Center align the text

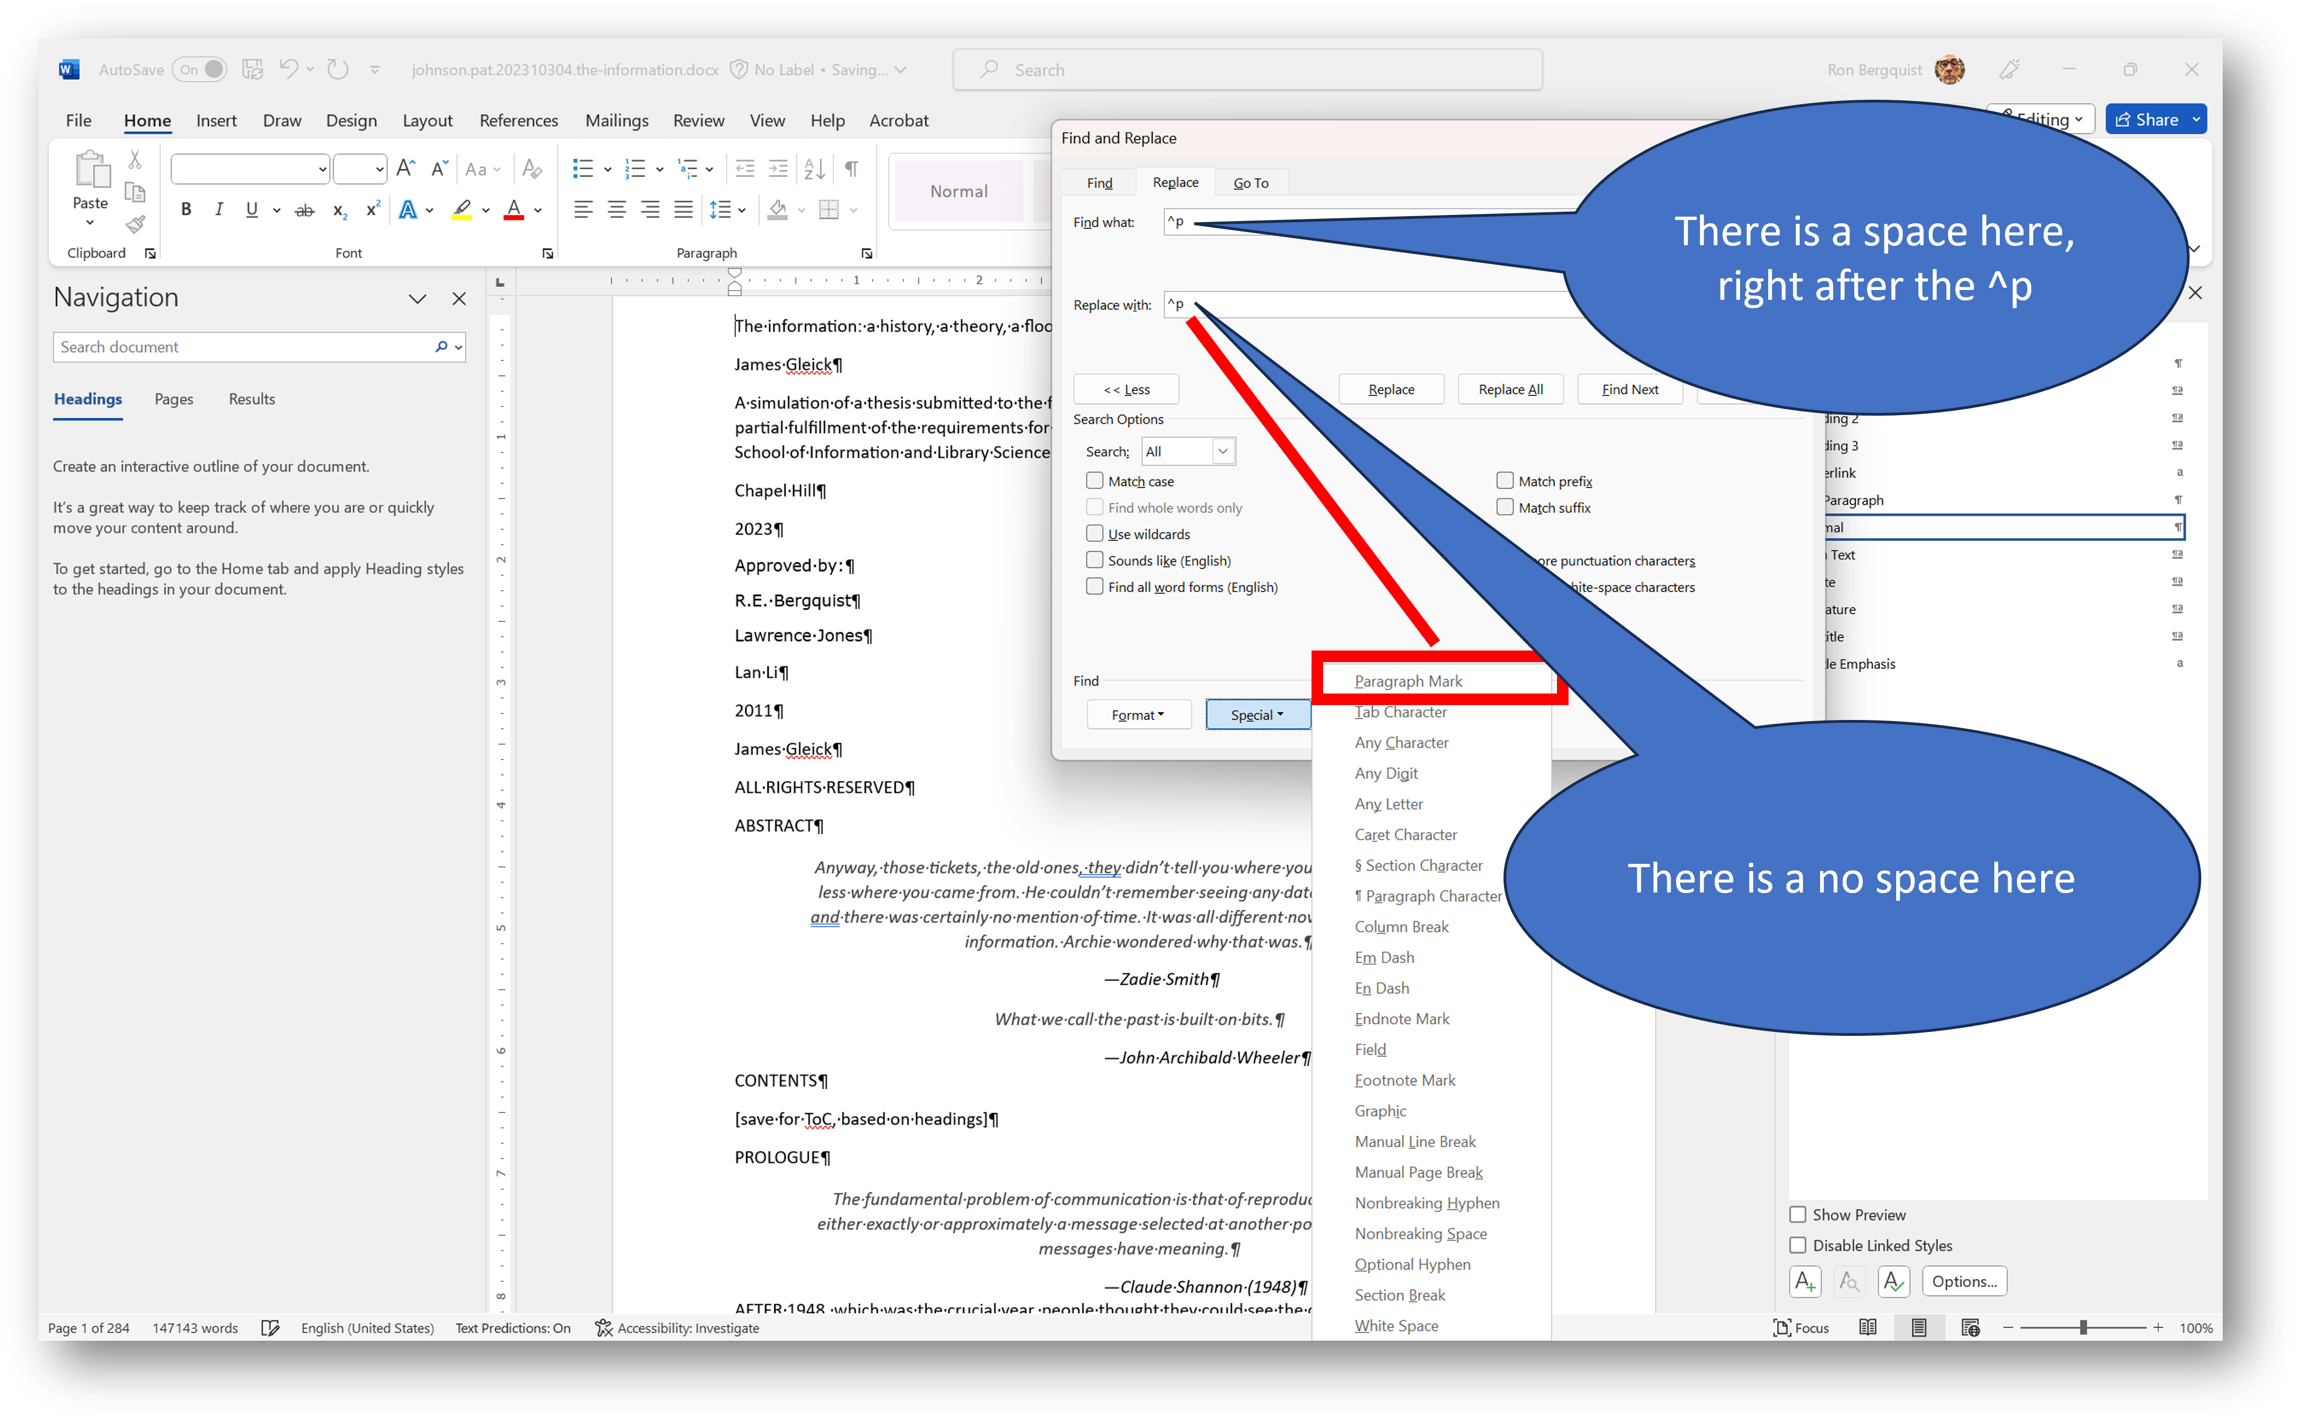tap(617, 210)
